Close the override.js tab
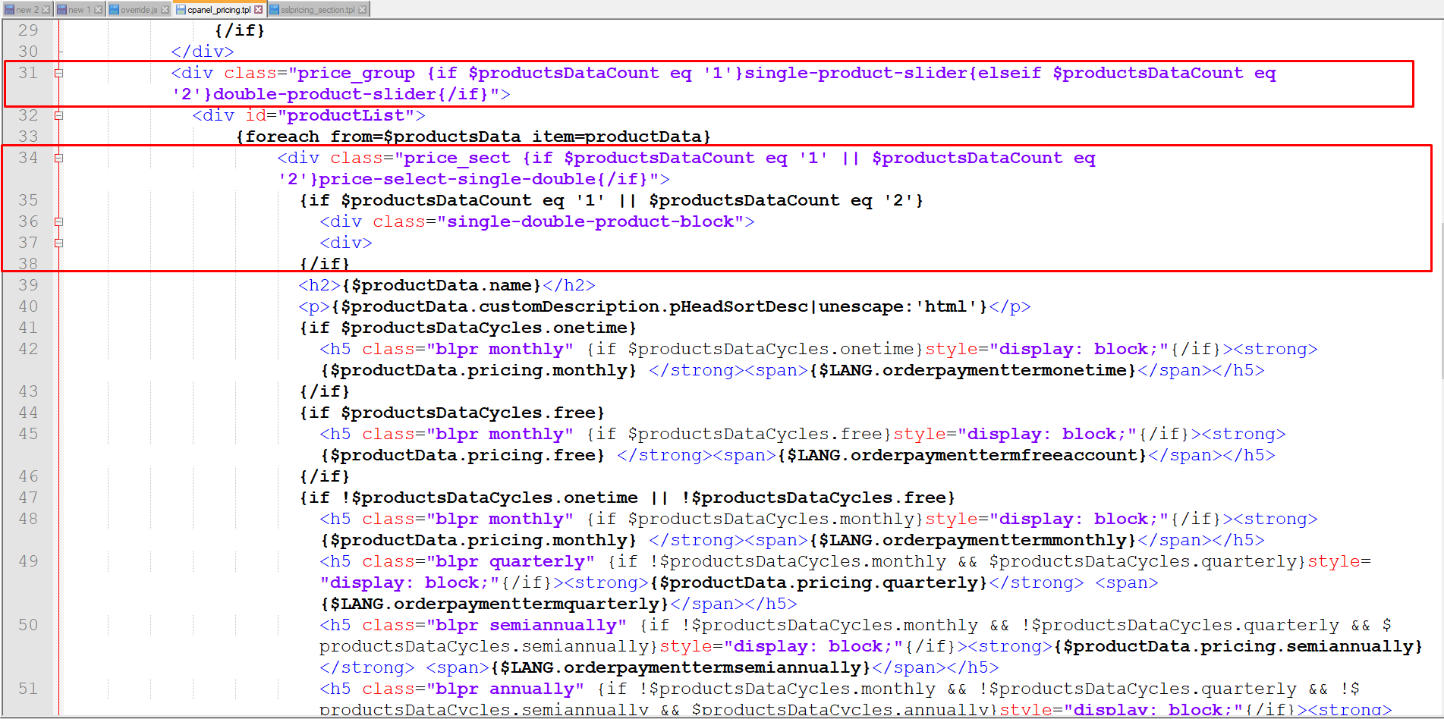The width and height of the screenshot is (1444, 719). pos(165,10)
